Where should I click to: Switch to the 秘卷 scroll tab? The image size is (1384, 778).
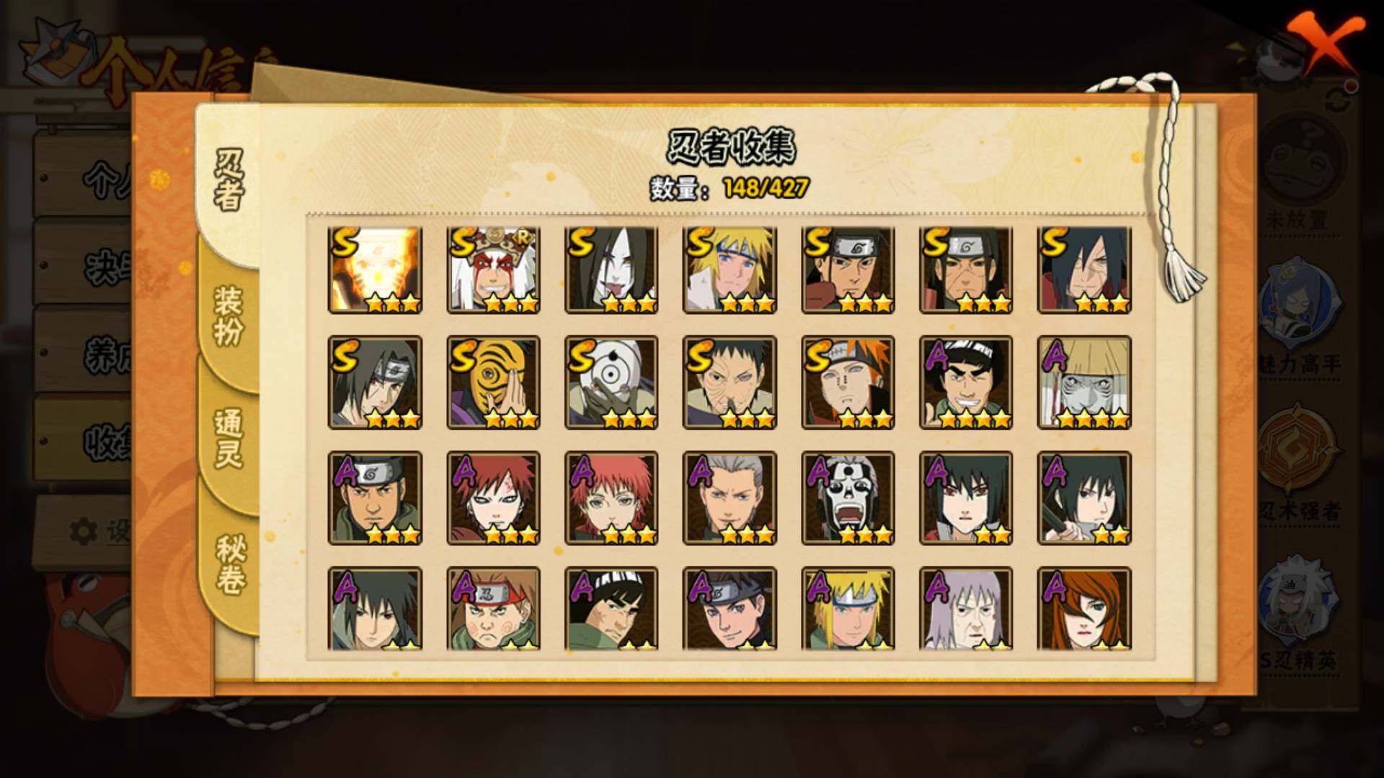(230, 564)
